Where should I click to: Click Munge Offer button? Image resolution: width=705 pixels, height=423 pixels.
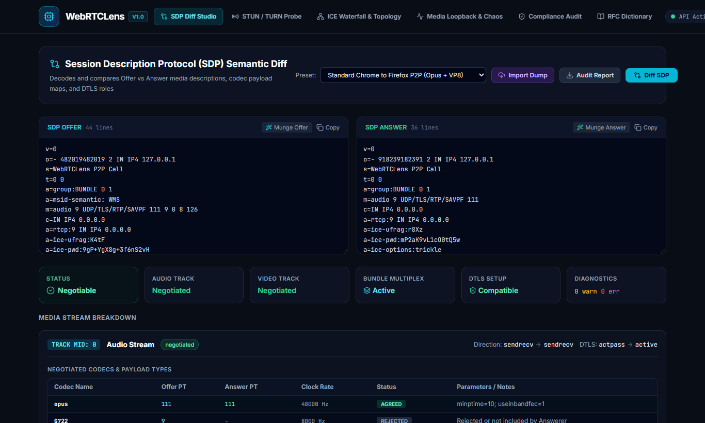coord(287,127)
